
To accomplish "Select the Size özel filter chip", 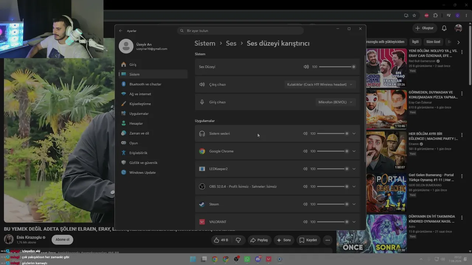I will click(433, 42).
